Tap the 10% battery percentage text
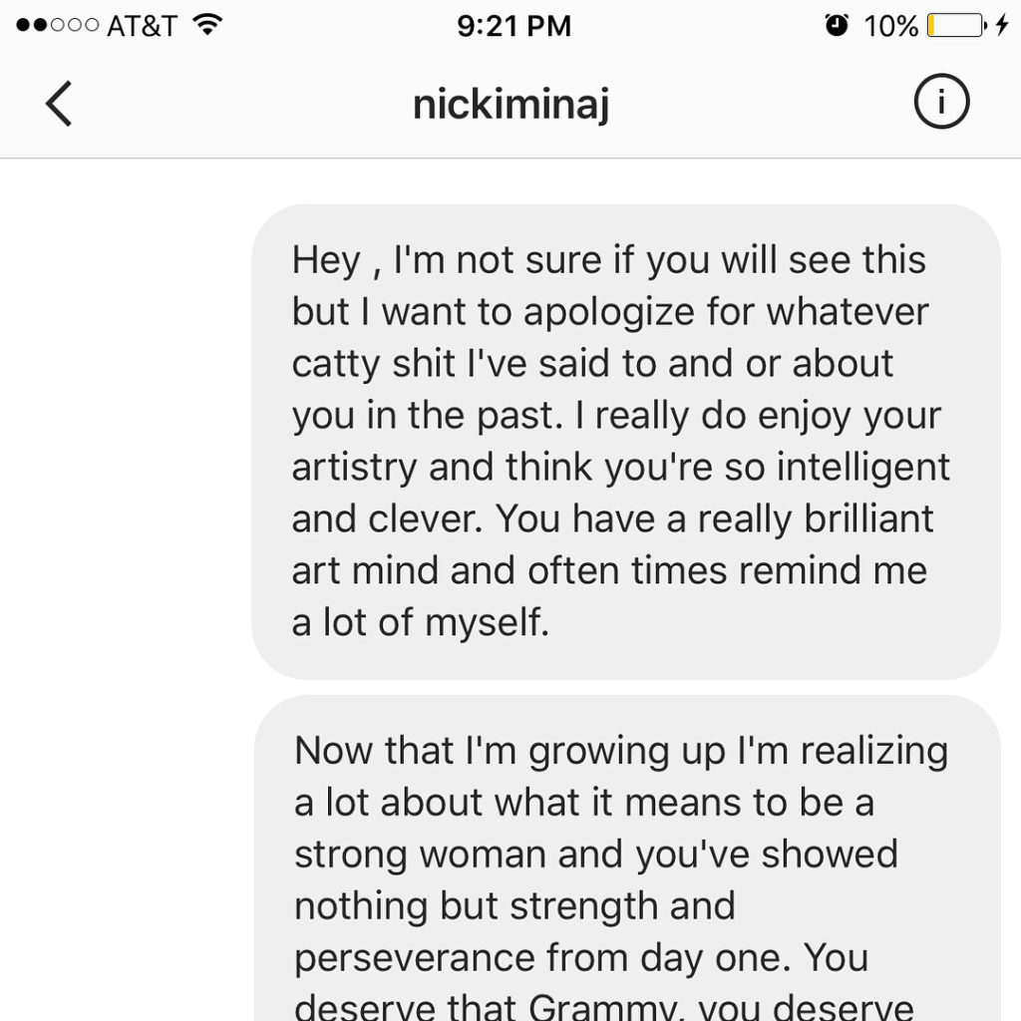This screenshot has height=1021, width=1021. click(890, 26)
